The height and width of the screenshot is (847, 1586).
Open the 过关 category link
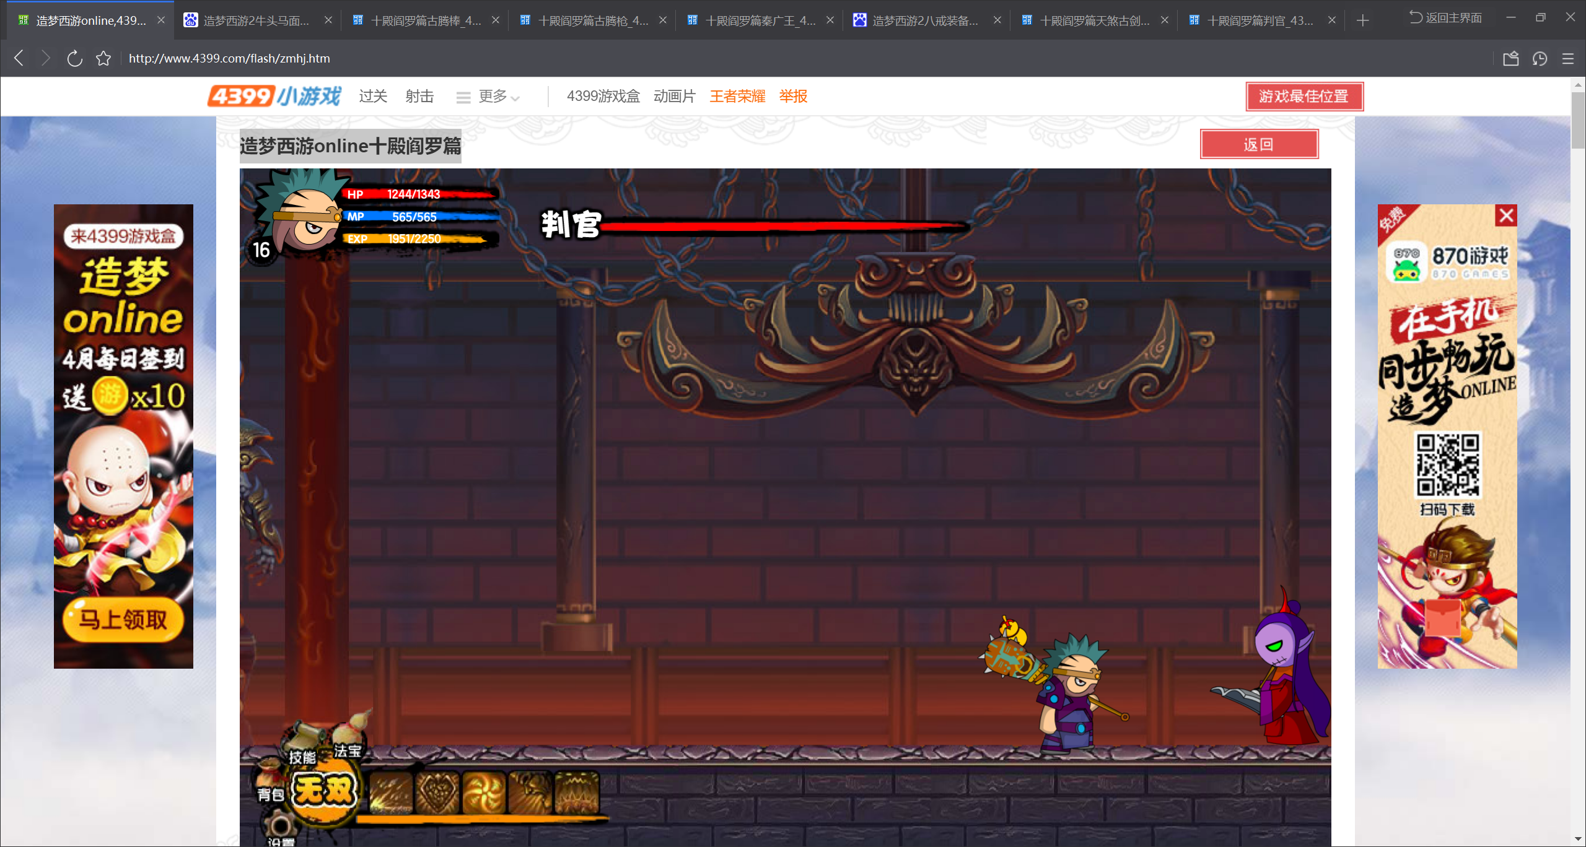(x=373, y=96)
